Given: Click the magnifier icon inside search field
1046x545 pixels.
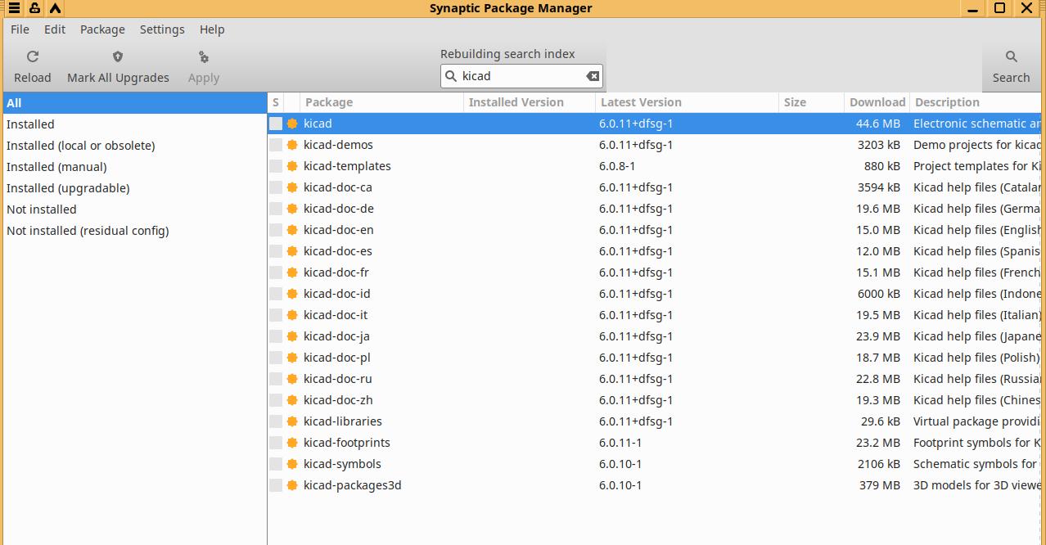Looking at the screenshot, I should click(451, 76).
